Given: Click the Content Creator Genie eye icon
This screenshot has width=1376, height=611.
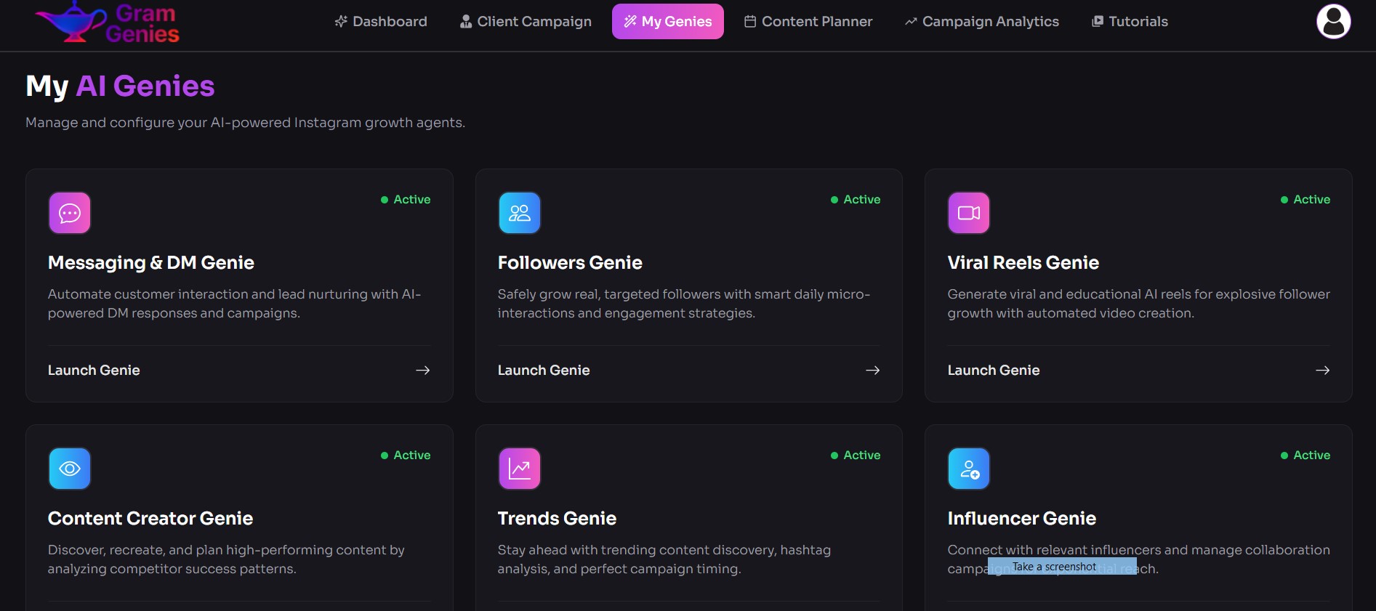Looking at the screenshot, I should (x=70, y=469).
